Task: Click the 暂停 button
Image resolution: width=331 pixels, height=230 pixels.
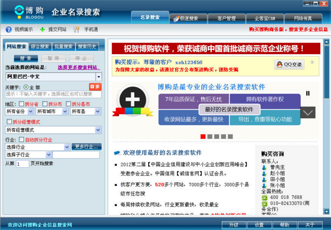Action: pos(54,58)
